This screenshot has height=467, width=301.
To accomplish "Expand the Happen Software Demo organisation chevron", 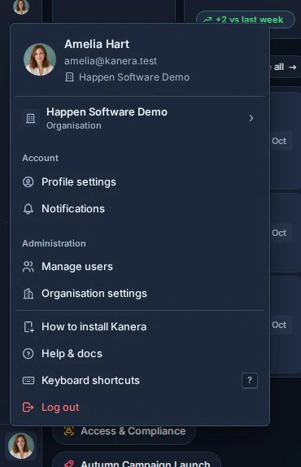I will [251, 118].
